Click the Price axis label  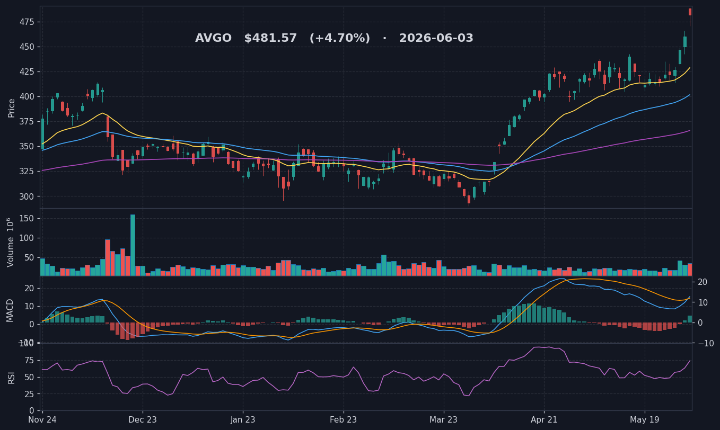click(12, 107)
